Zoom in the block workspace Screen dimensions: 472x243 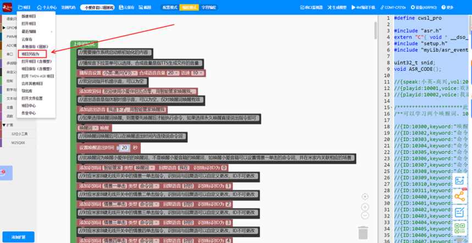point(365,207)
